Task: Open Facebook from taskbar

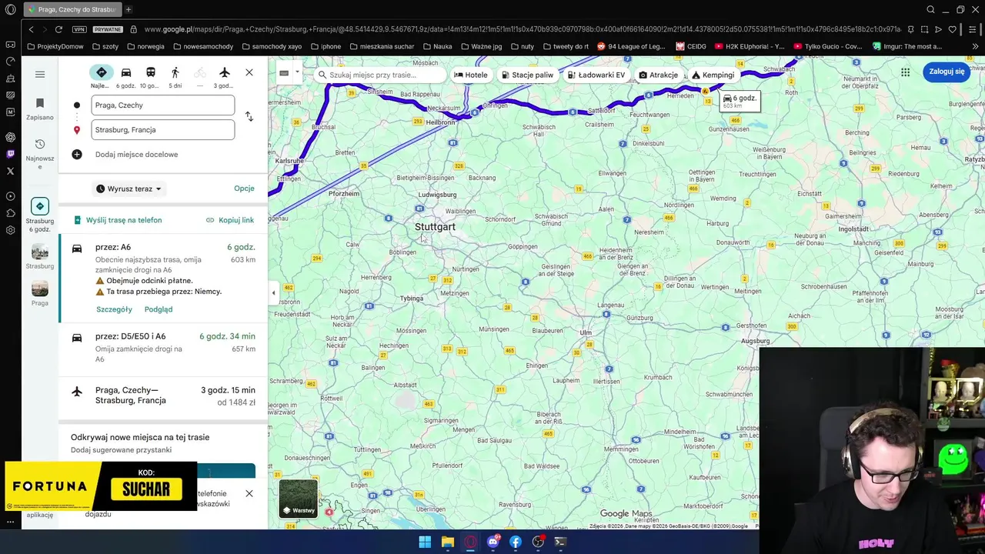Action: [x=516, y=542]
